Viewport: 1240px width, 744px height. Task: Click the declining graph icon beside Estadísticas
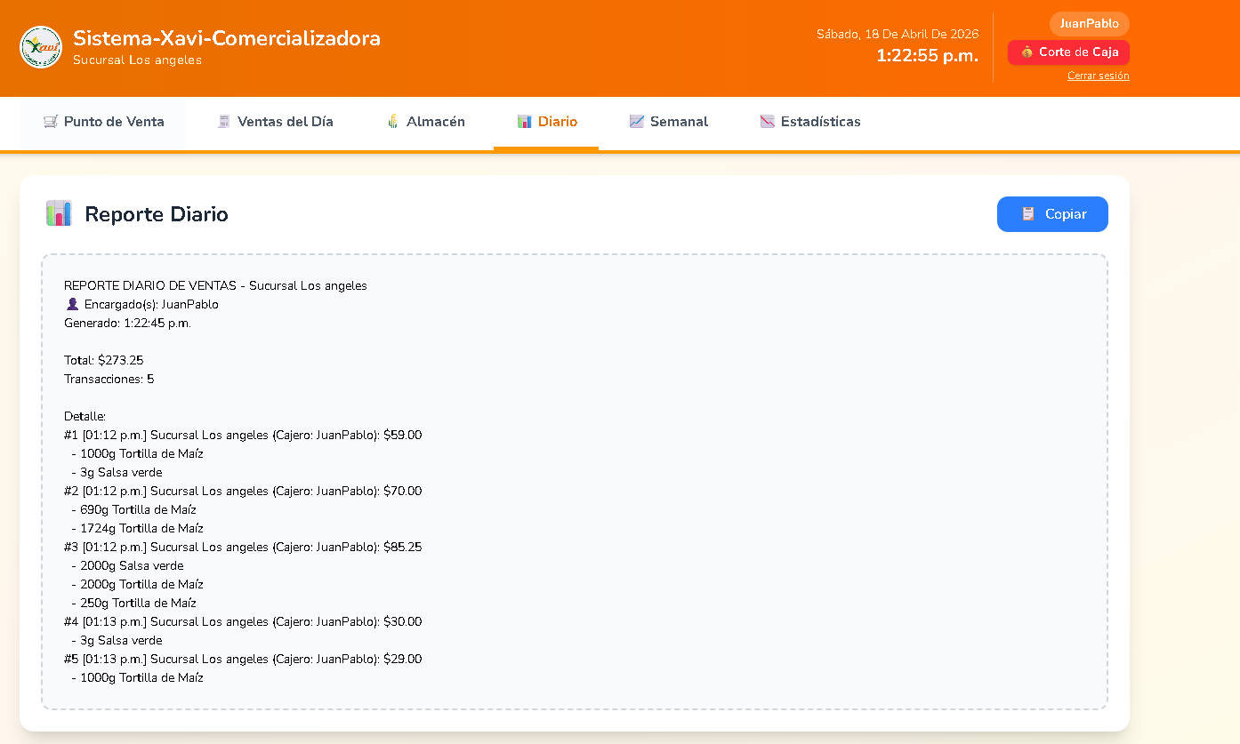[767, 120]
